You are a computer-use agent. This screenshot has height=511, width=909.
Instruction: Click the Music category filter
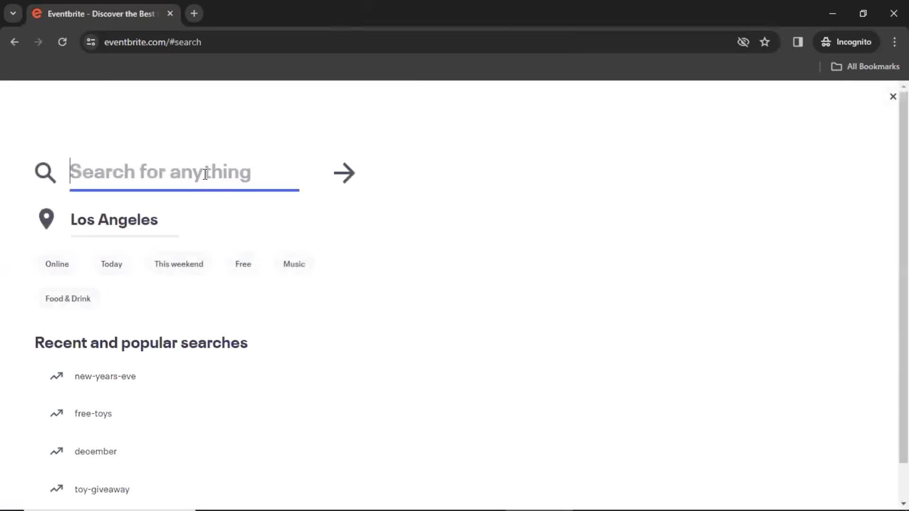(294, 264)
